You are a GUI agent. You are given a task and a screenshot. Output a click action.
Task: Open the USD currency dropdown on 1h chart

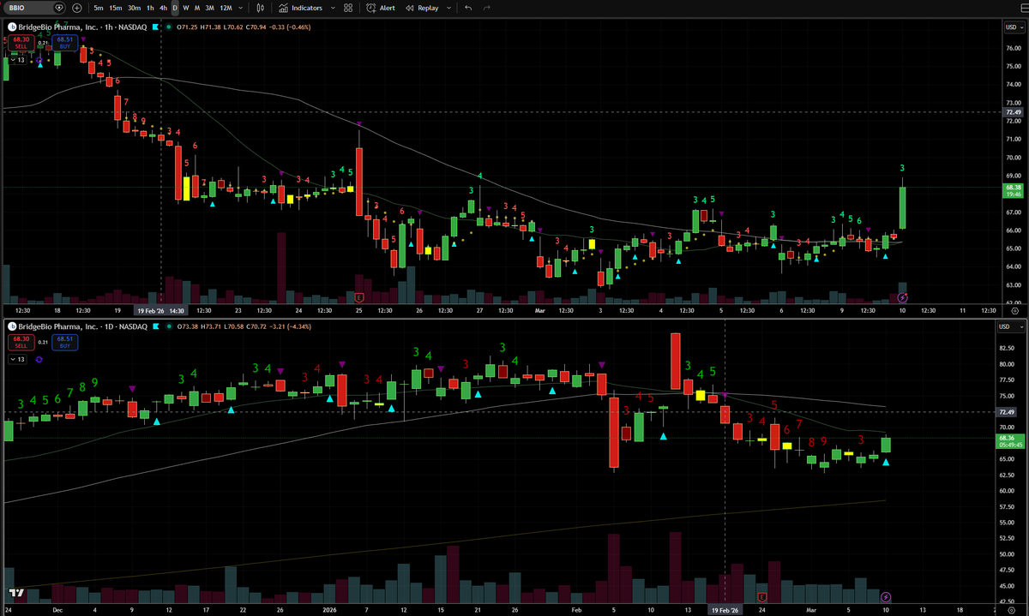(1013, 27)
